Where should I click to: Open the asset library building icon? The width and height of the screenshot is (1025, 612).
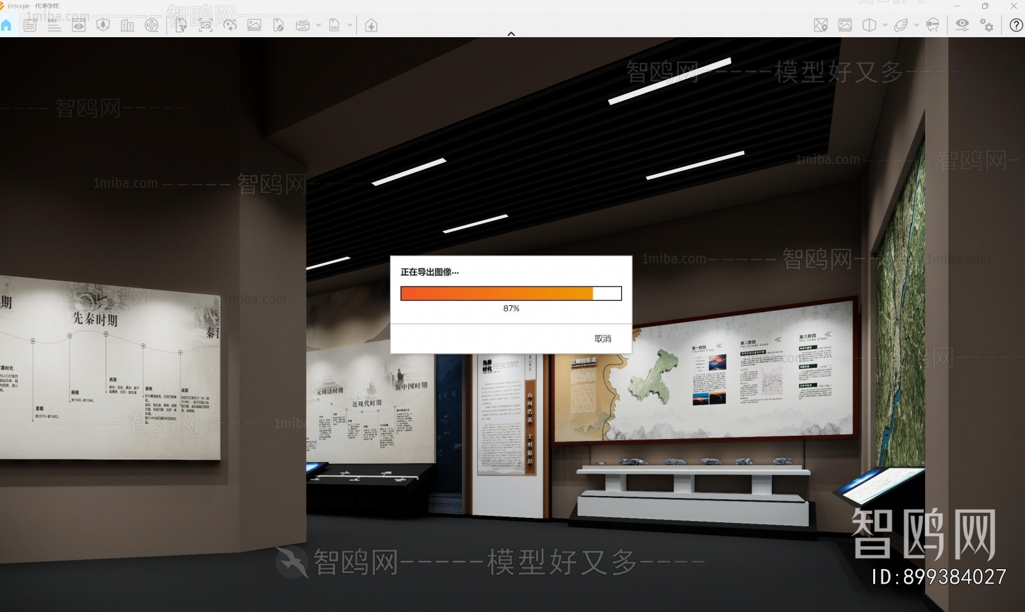[127, 26]
